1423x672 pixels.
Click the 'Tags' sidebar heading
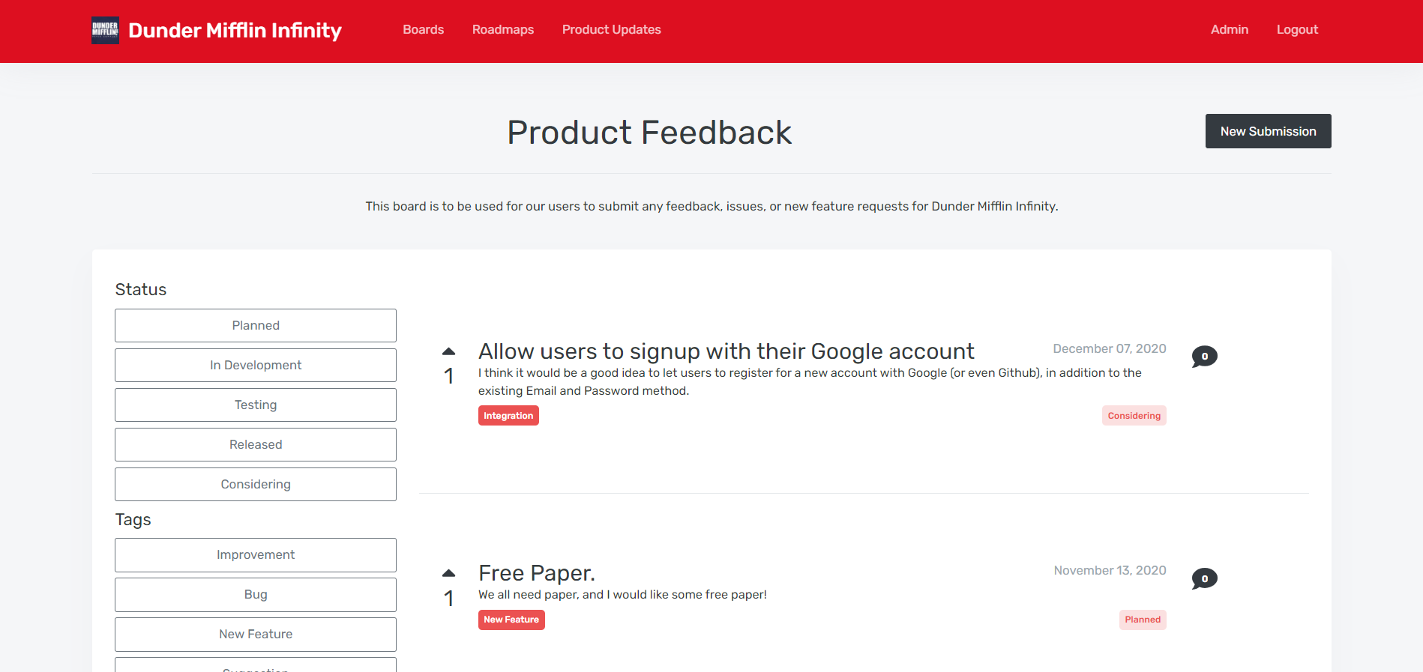click(x=133, y=520)
